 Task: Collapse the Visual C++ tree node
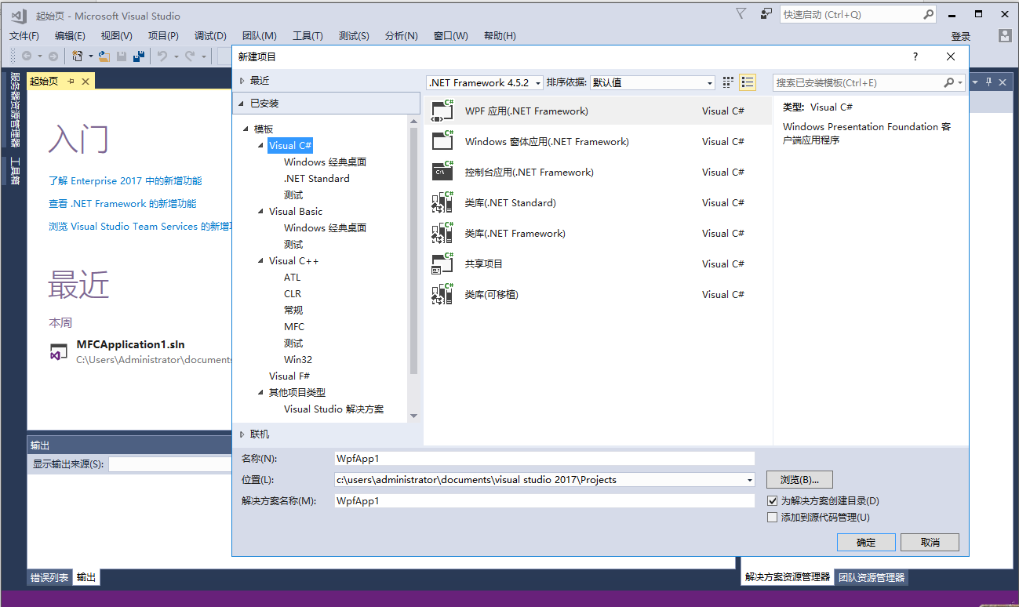pos(261,261)
